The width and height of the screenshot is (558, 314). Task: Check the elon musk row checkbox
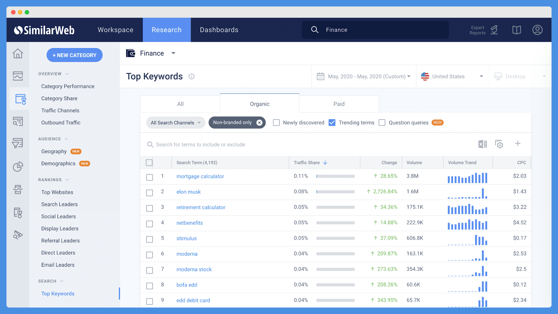(150, 193)
